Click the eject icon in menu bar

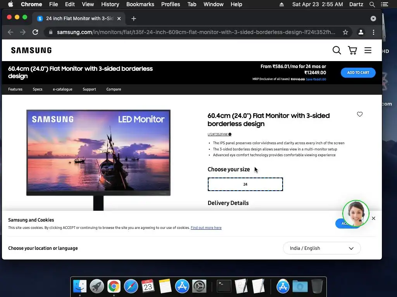pos(281,4)
